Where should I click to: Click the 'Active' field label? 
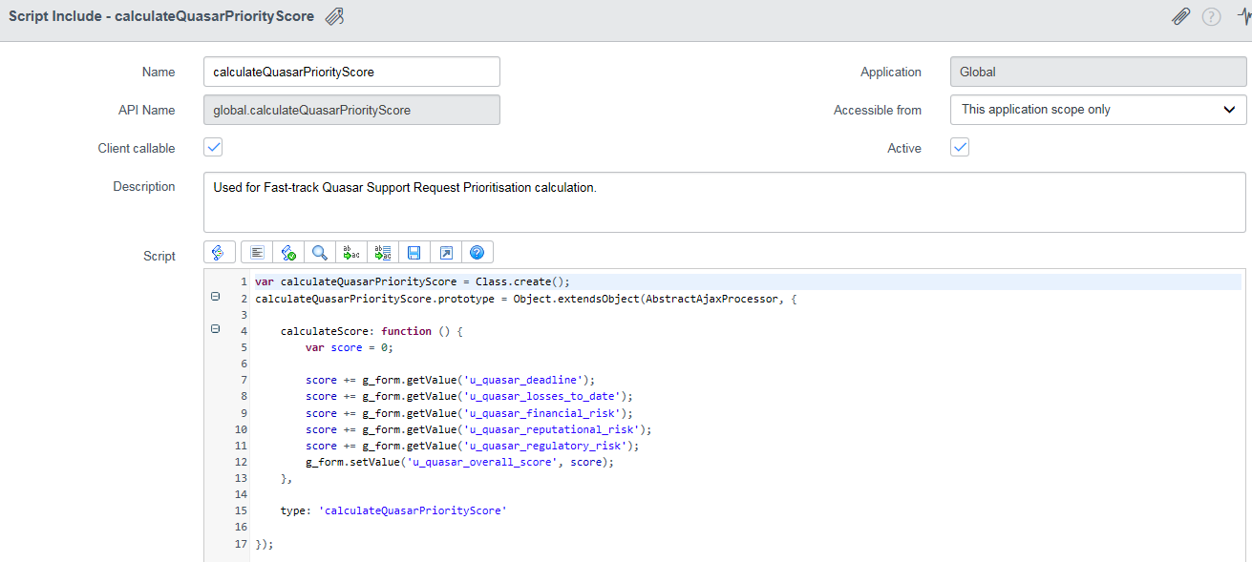[x=904, y=148]
